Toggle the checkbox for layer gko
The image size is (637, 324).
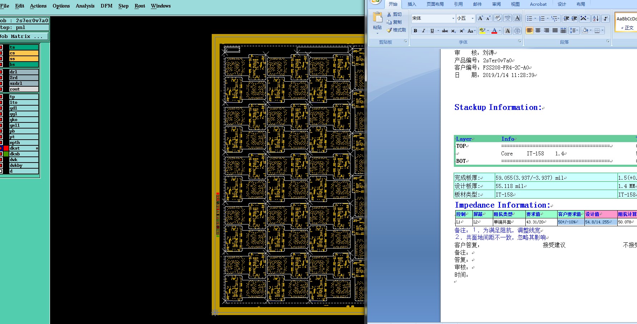pyautogui.click(x=1, y=120)
